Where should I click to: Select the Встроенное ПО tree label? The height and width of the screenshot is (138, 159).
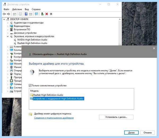pyautogui.click(x=22, y=29)
